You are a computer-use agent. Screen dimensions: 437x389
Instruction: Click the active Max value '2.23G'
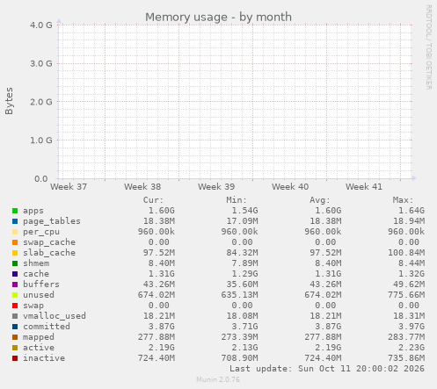click(x=412, y=348)
